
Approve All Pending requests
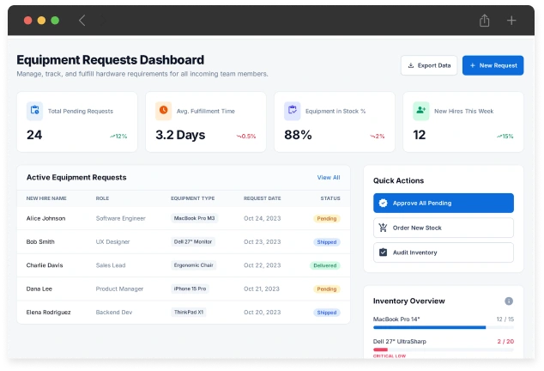click(443, 204)
